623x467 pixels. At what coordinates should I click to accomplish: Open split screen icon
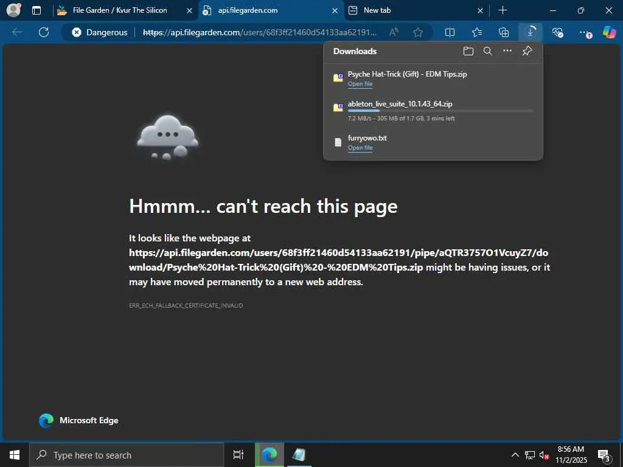point(450,32)
